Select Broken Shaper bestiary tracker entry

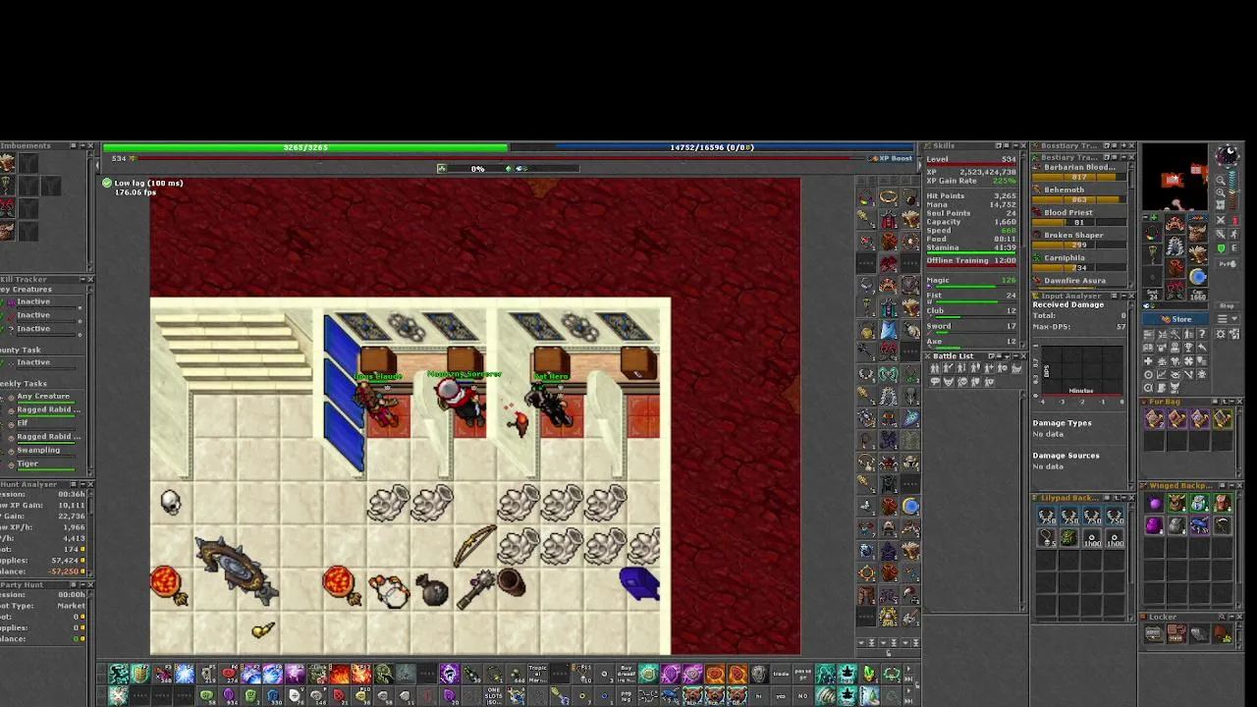coord(1081,241)
